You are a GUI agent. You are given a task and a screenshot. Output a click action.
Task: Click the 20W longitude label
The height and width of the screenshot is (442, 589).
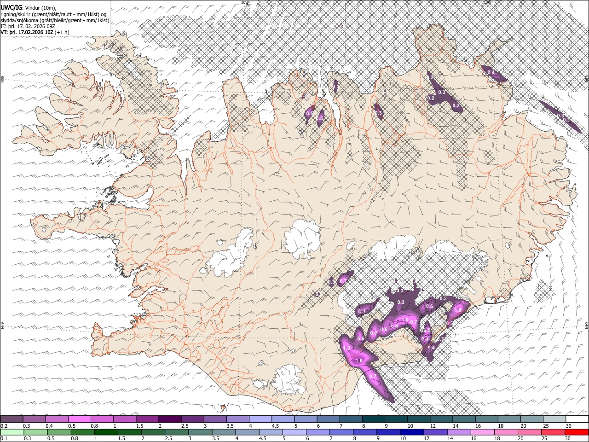pyautogui.click(x=245, y=2)
